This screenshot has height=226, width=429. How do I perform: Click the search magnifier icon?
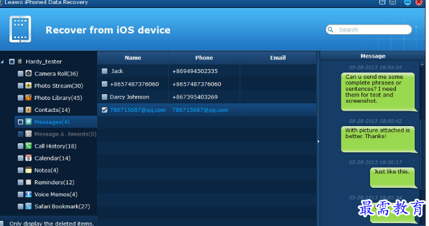point(331,30)
